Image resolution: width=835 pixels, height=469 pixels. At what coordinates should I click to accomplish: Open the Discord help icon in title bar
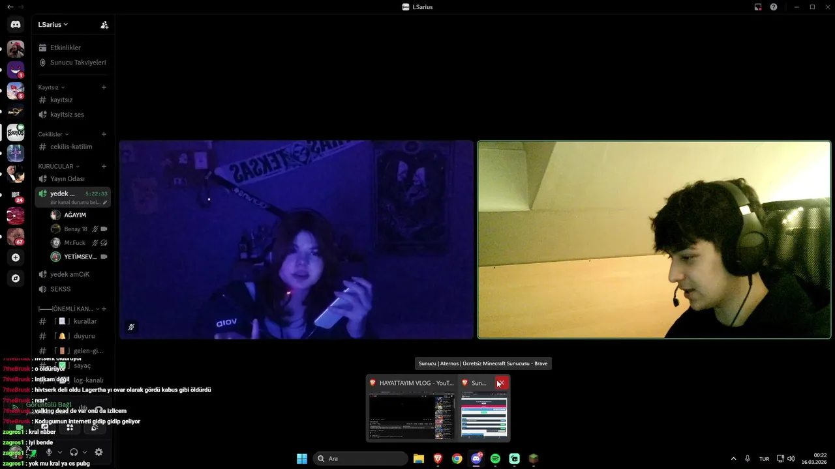(x=774, y=7)
